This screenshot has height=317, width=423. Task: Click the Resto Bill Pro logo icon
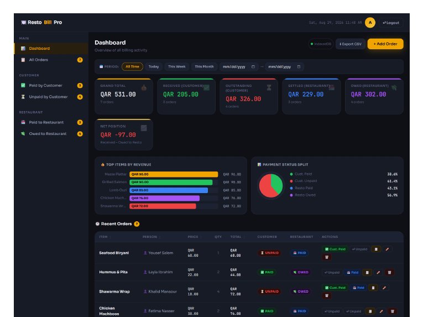[23, 23]
